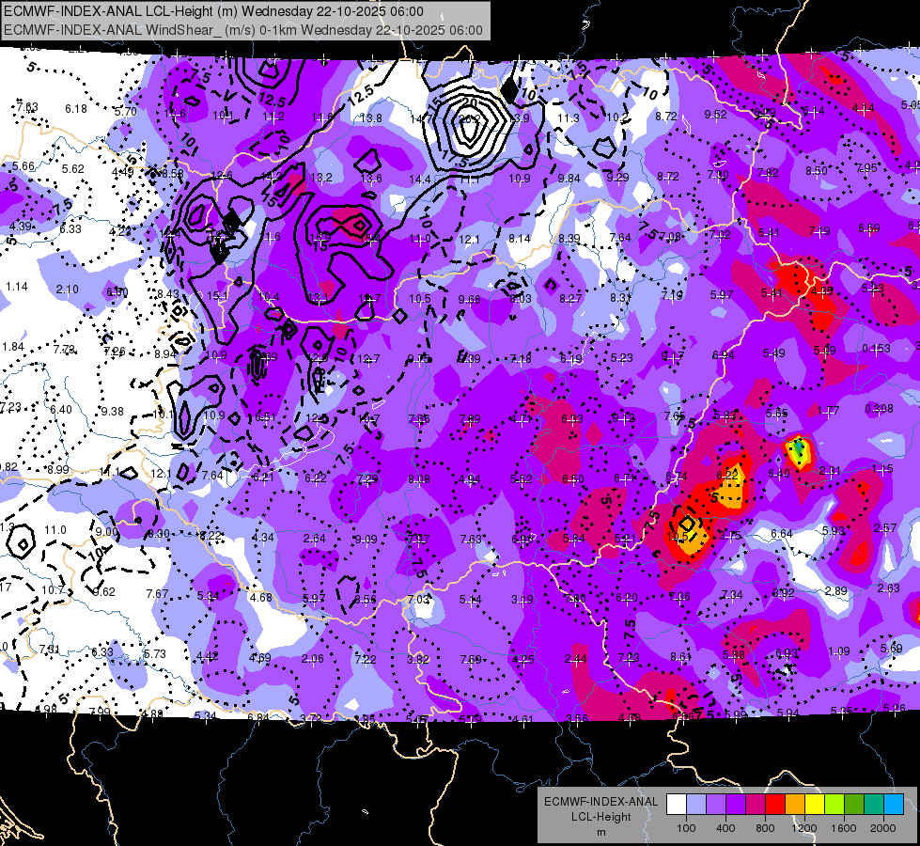This screenshot has width=920, height=846.
Task: Click map value "11.0"
Action: [55, 529]
